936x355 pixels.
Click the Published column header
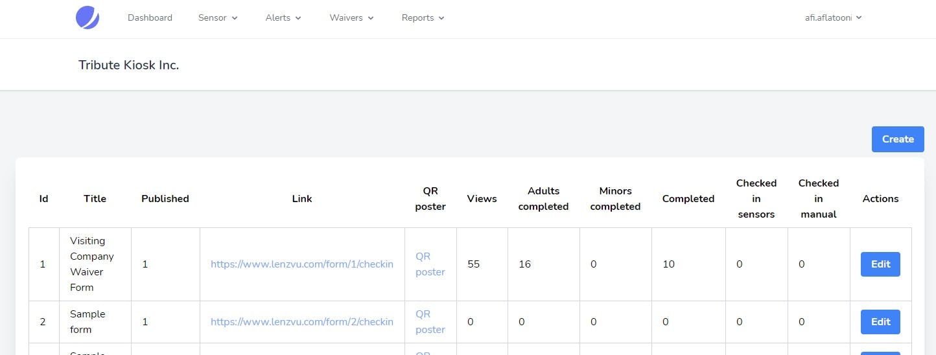(165, 199)
